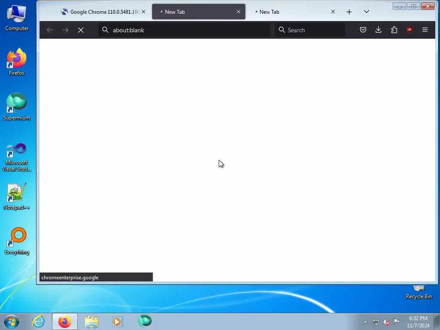This screenshot has width=440, height=330.
Task: Open the Extensions puzzle icon
Action: click(x=394, y=30)
